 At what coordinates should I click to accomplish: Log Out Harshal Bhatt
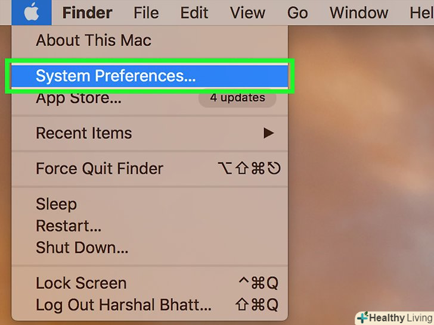(x=150, y=305)
